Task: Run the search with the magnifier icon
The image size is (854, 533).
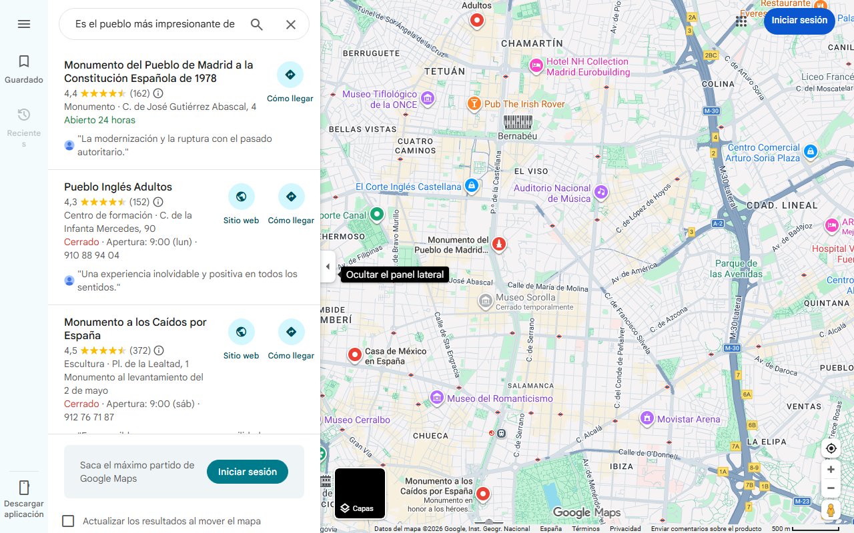Action: (256, 24)
